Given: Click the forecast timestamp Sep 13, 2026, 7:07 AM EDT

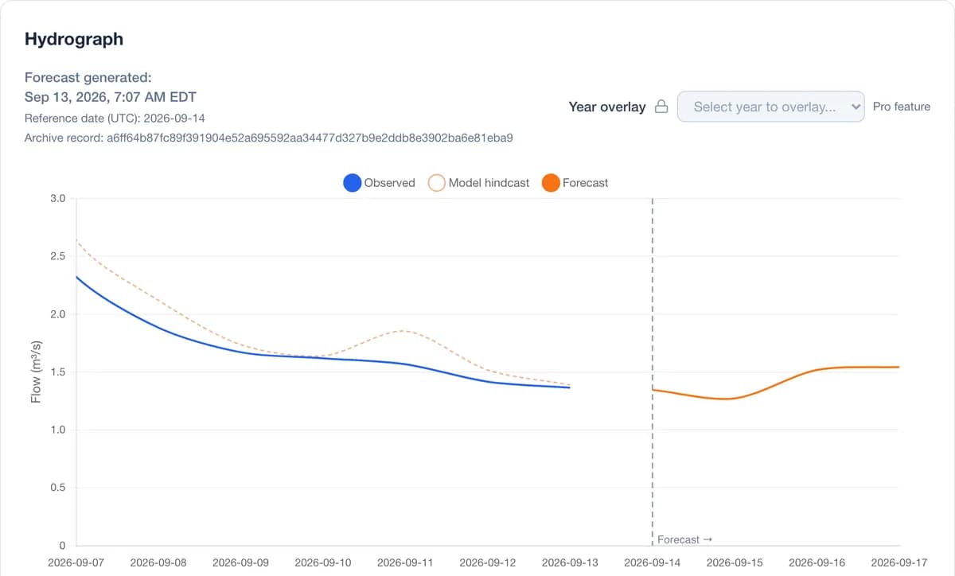Looking at the screenshot, I should (111, 97).
